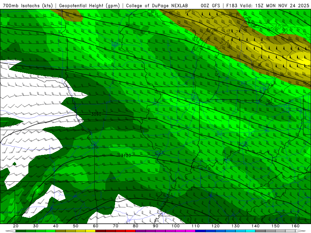Click the 3120 height contour label
311x233 pixels.
point(126,156)
